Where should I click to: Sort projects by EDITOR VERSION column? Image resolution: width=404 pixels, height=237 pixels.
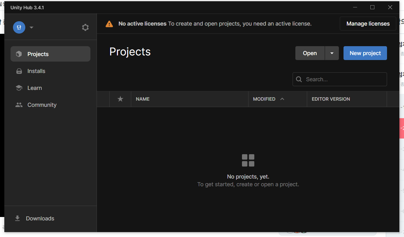pos(347,99)
